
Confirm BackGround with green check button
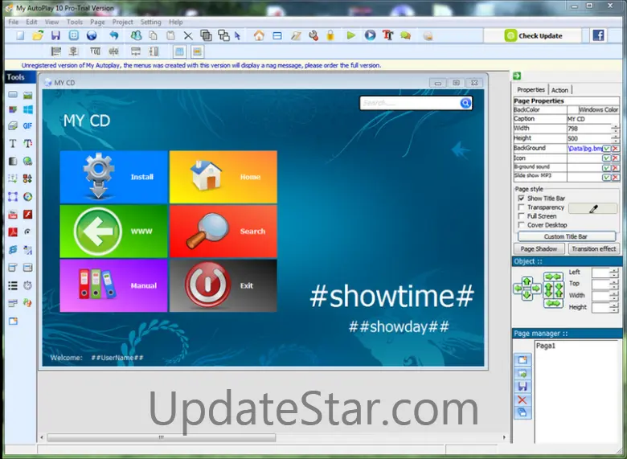click(607, 149)
